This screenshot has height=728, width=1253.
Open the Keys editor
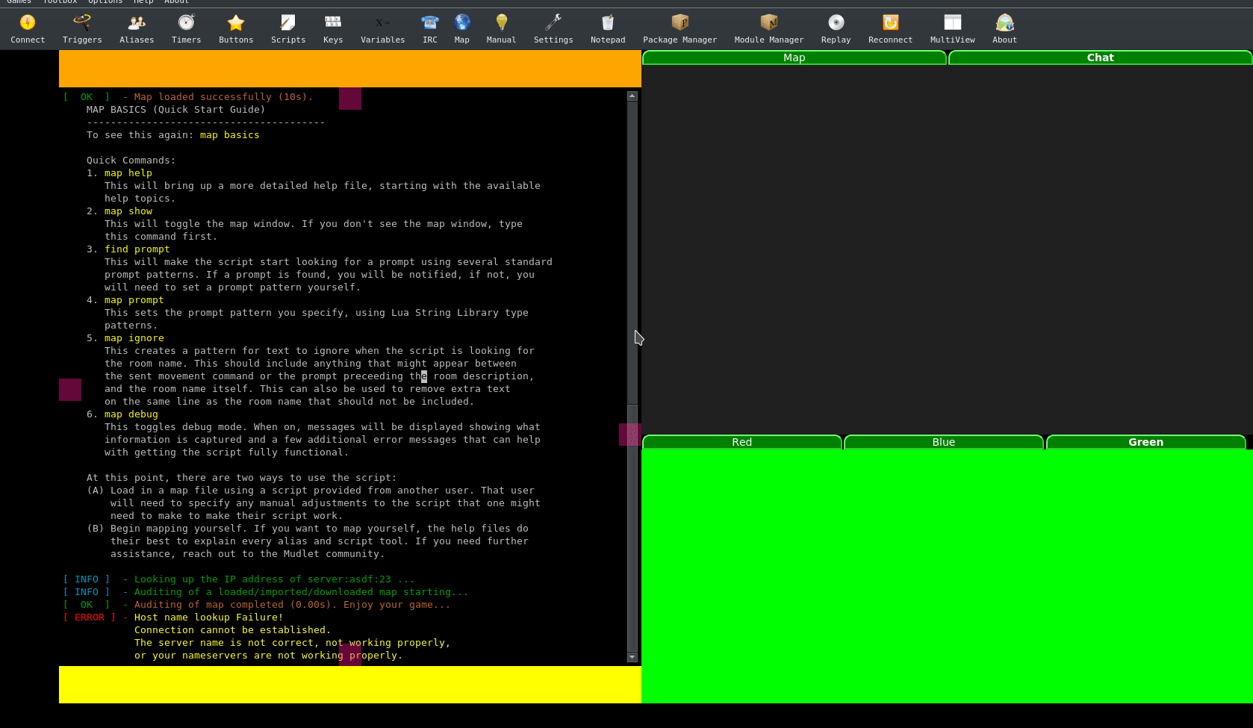(x=333, y=29)
